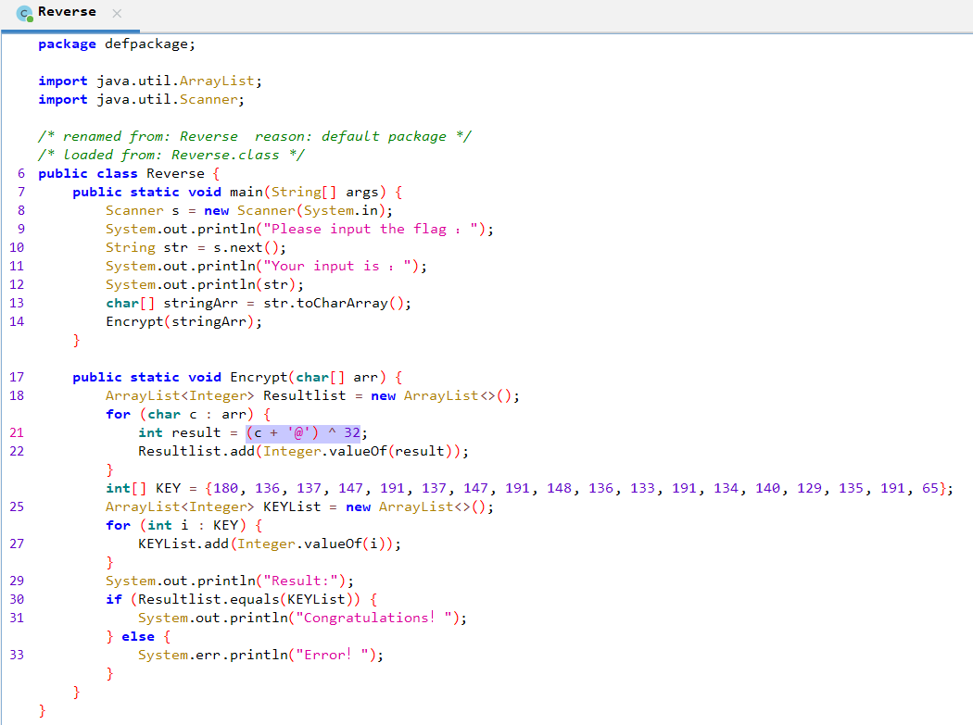Click the Encrypt method signature
The width and height of the screenshot is (973, 725).
237,377
